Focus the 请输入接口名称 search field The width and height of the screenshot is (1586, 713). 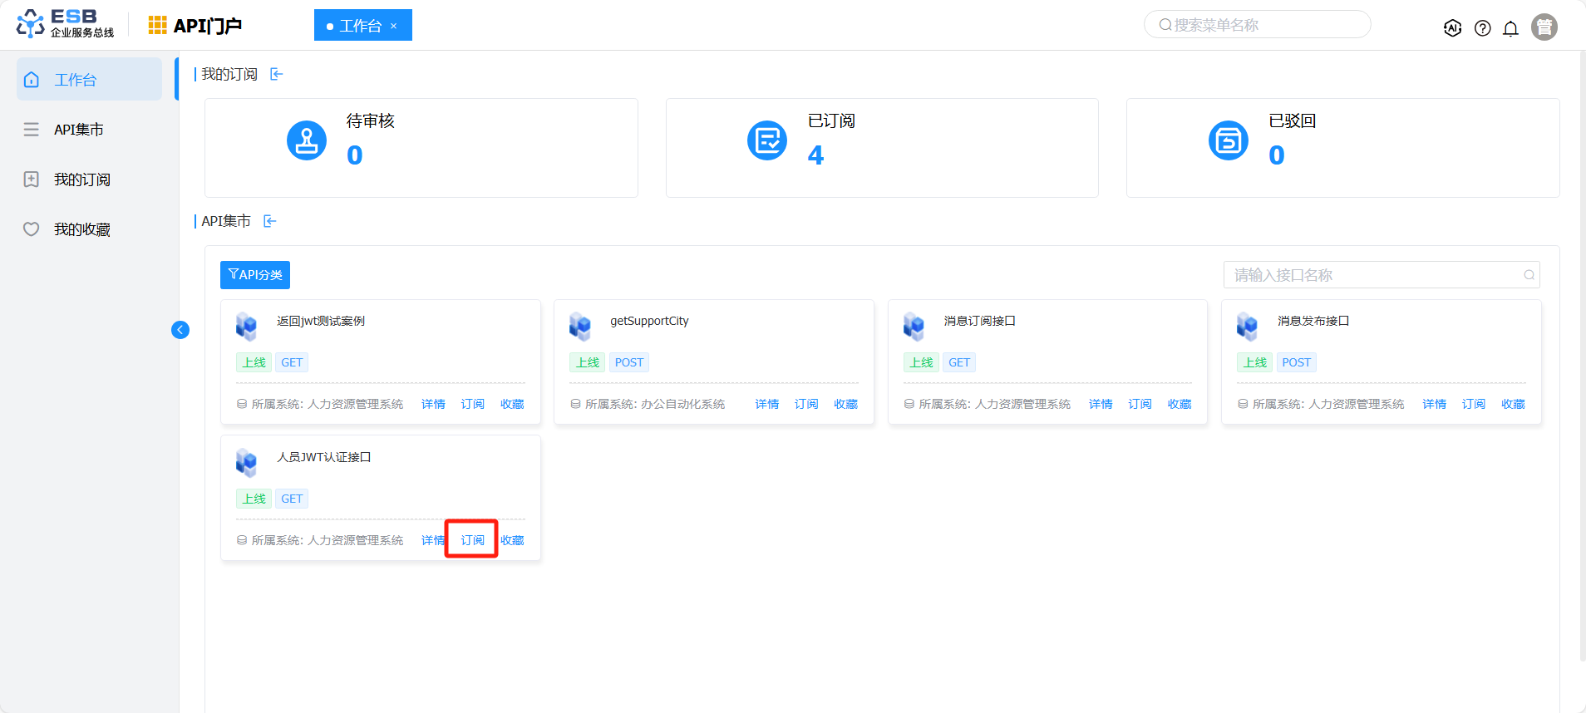pyautogui.click(x=1376, y=275)
